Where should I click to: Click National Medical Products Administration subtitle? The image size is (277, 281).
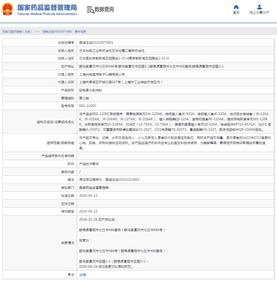(x=47, y=14)
